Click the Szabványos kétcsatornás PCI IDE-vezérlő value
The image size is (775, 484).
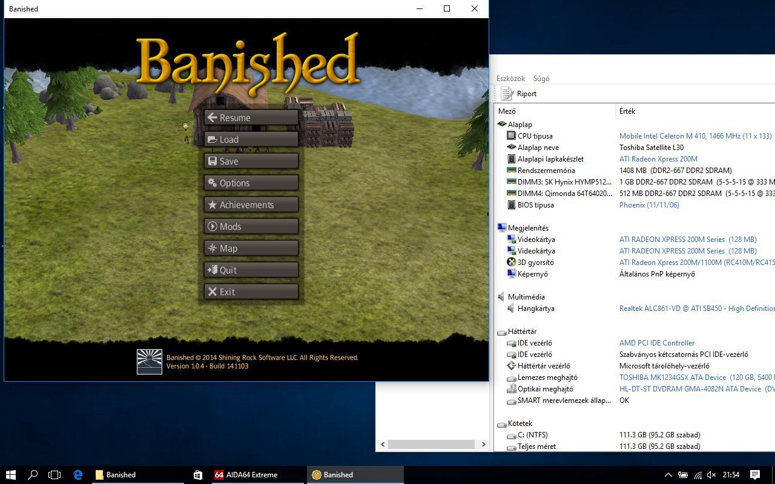[x=684, y=355]
